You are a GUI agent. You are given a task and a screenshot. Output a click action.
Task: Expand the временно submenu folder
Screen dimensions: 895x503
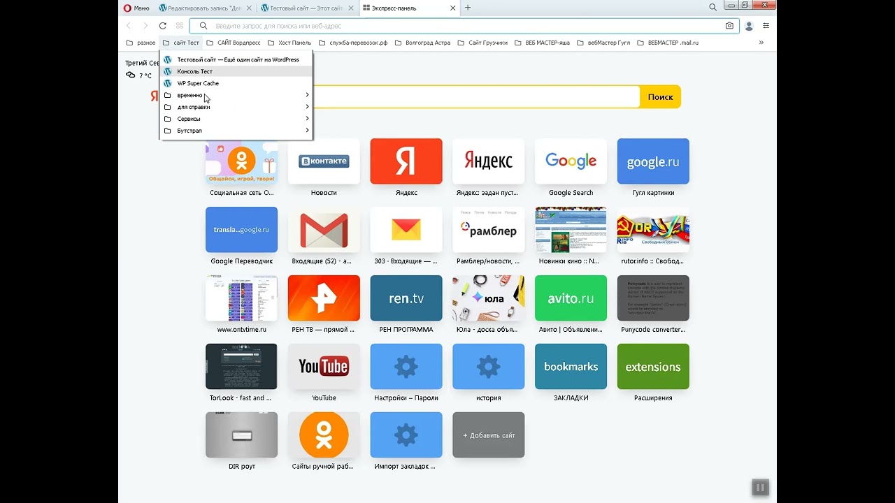point(236,95)
